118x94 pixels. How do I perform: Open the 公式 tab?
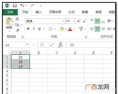pos(72,12)
